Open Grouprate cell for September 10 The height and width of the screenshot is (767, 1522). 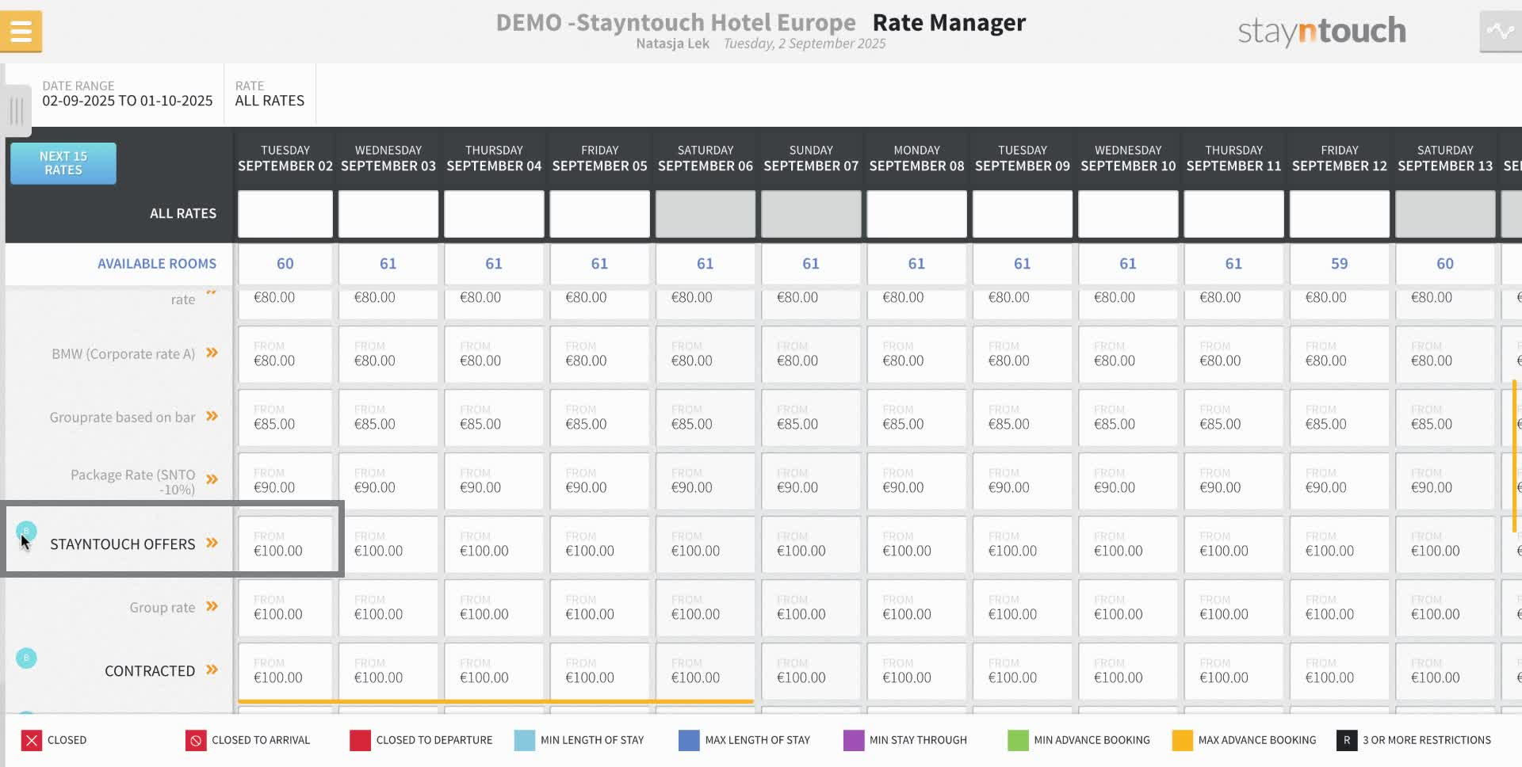[1128, 418]
